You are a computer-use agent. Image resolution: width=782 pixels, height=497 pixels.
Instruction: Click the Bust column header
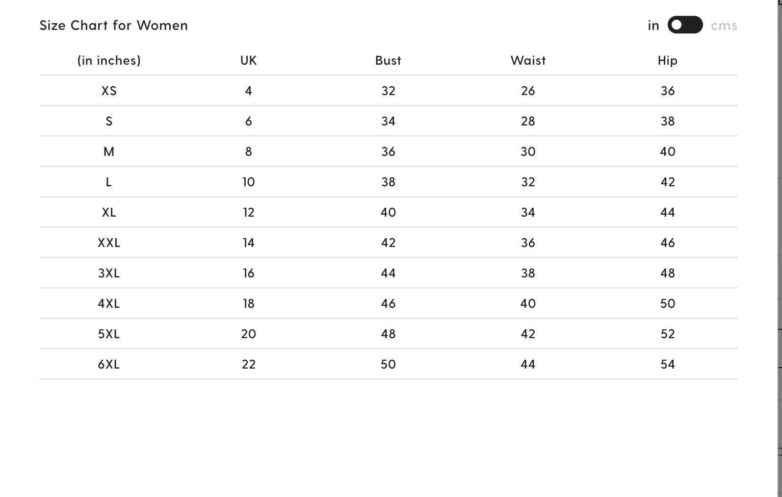388,60
